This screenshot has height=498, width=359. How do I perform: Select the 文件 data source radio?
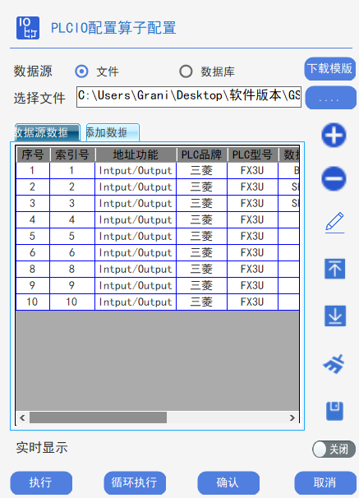81,71
